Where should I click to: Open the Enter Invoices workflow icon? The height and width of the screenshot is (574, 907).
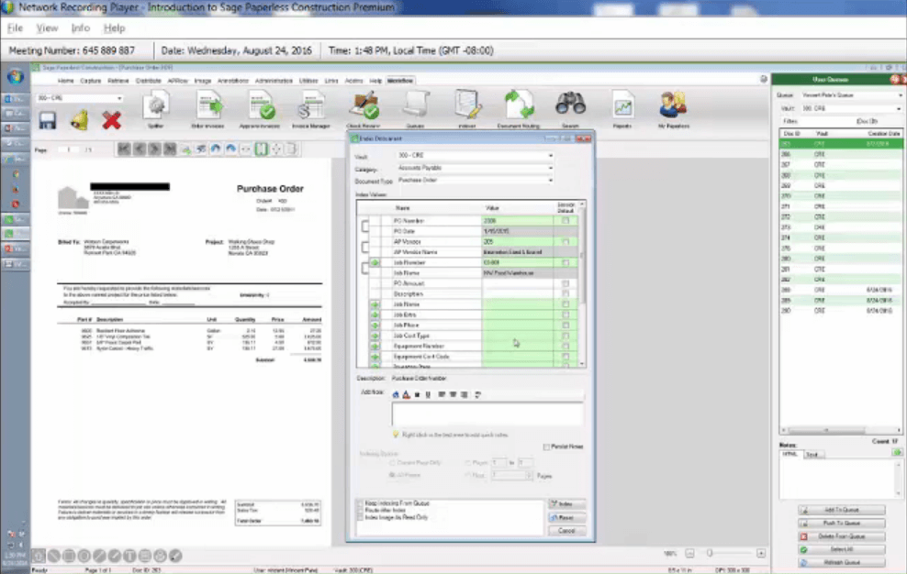click(x=208, y=109)
